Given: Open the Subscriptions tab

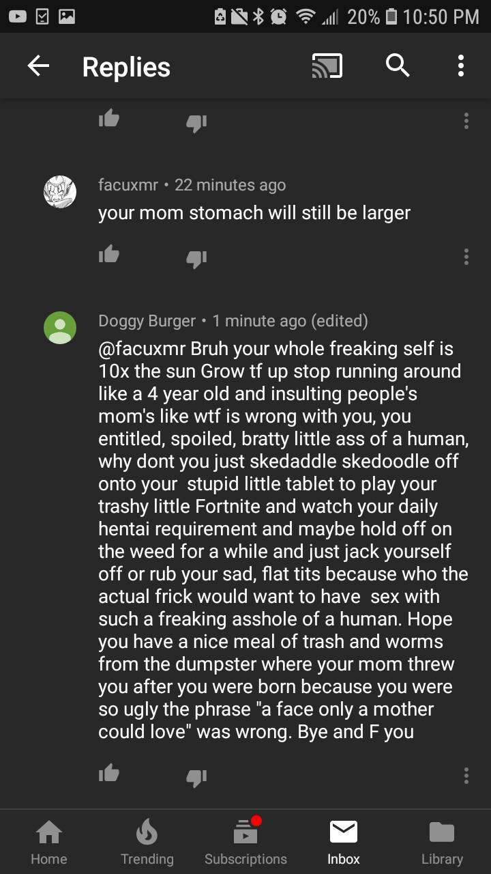Looking at the screenshot, I should tap(245, 842).
